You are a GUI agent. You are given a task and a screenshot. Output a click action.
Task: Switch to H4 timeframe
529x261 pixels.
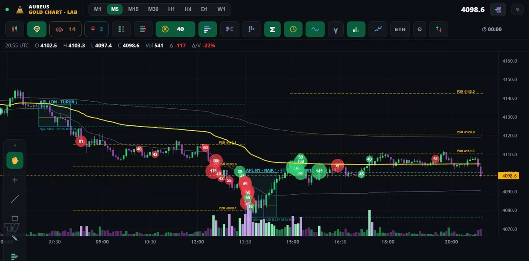click(x=188, y=9)
